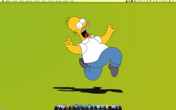This screenshot has width=176, height=110.
Task: Click the date and time 'za 13:44:46'
Action: tap(163, 1)
